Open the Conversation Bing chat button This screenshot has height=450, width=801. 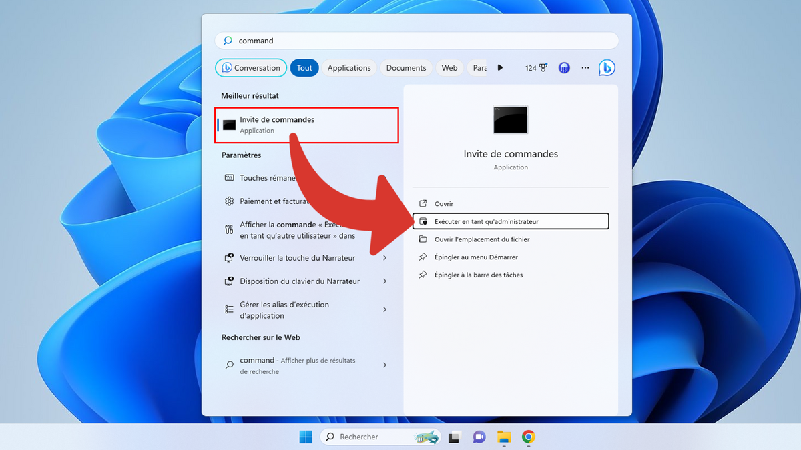(251, 68)
